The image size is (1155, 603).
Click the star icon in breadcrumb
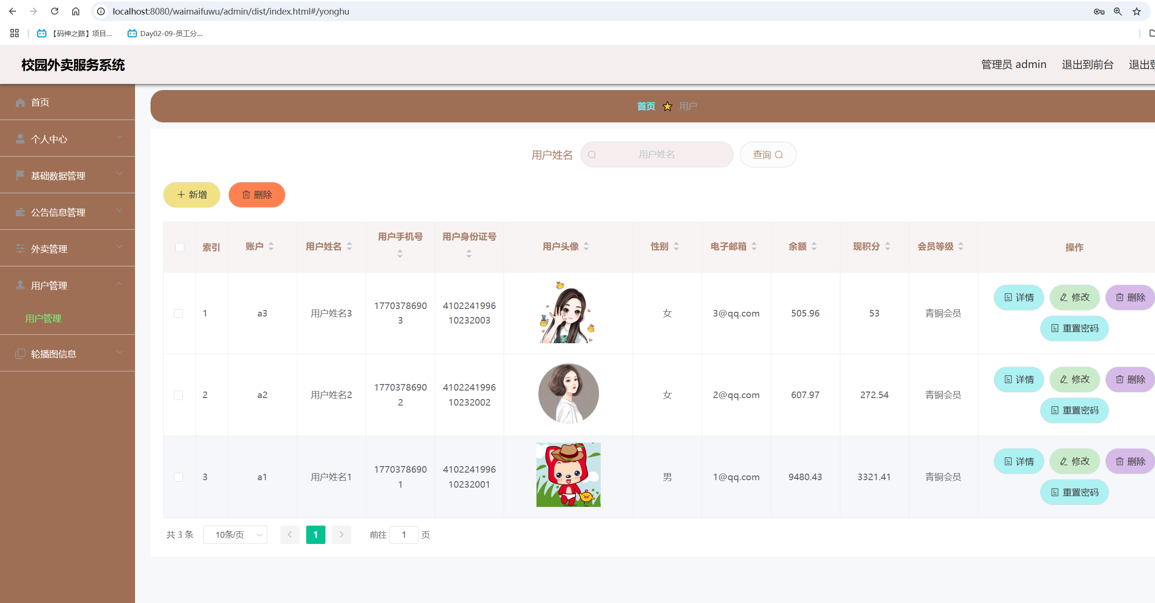pos(667,106)
